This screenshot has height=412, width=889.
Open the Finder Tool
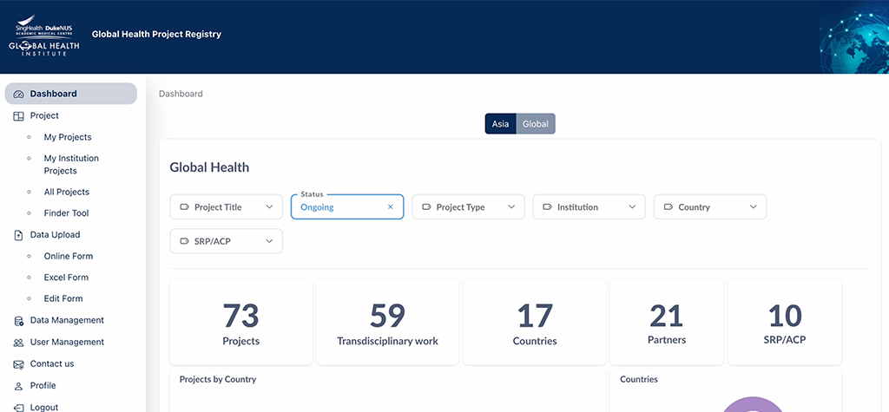(66, 213)
